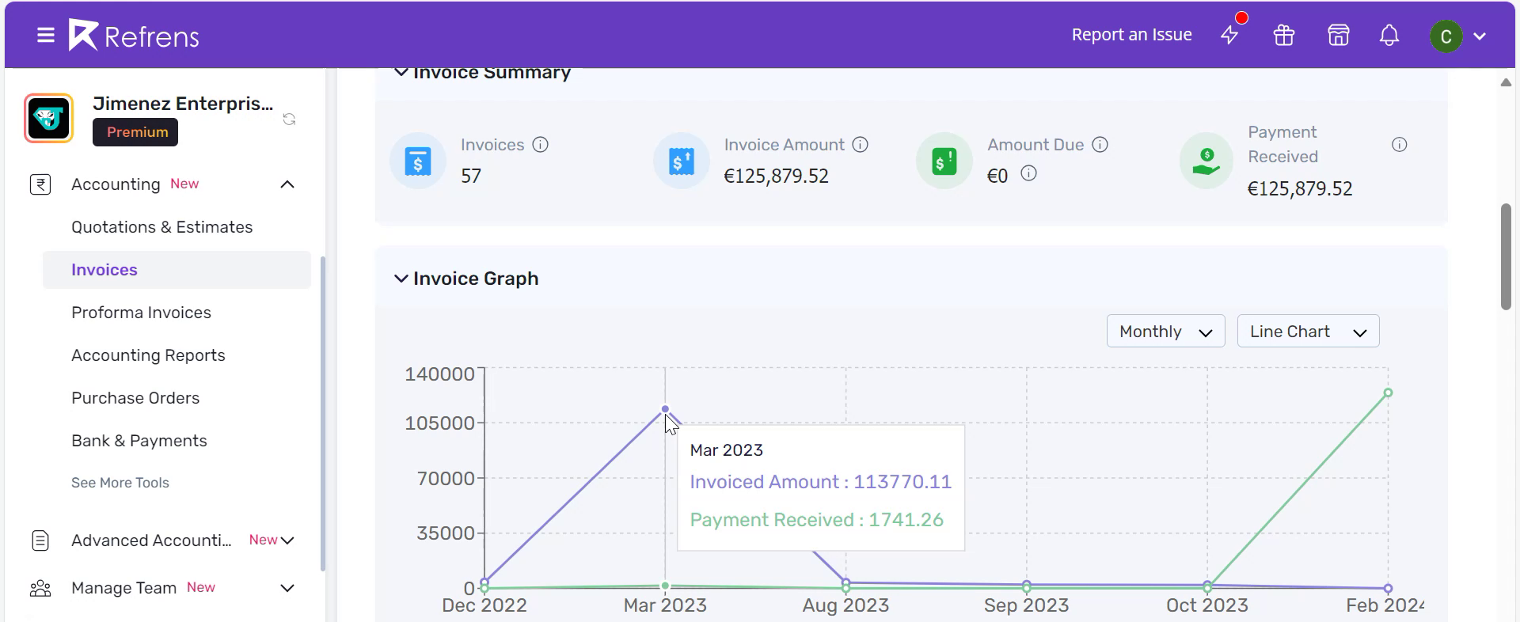Open the Monthly period dropdown
Screen dimensions: 1520x622
coord(1166,332)
